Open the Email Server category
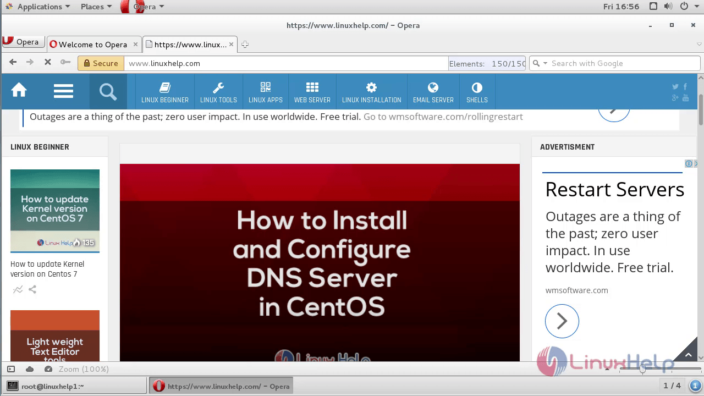The height and width of the screenshot is (396, 704). 433,92
